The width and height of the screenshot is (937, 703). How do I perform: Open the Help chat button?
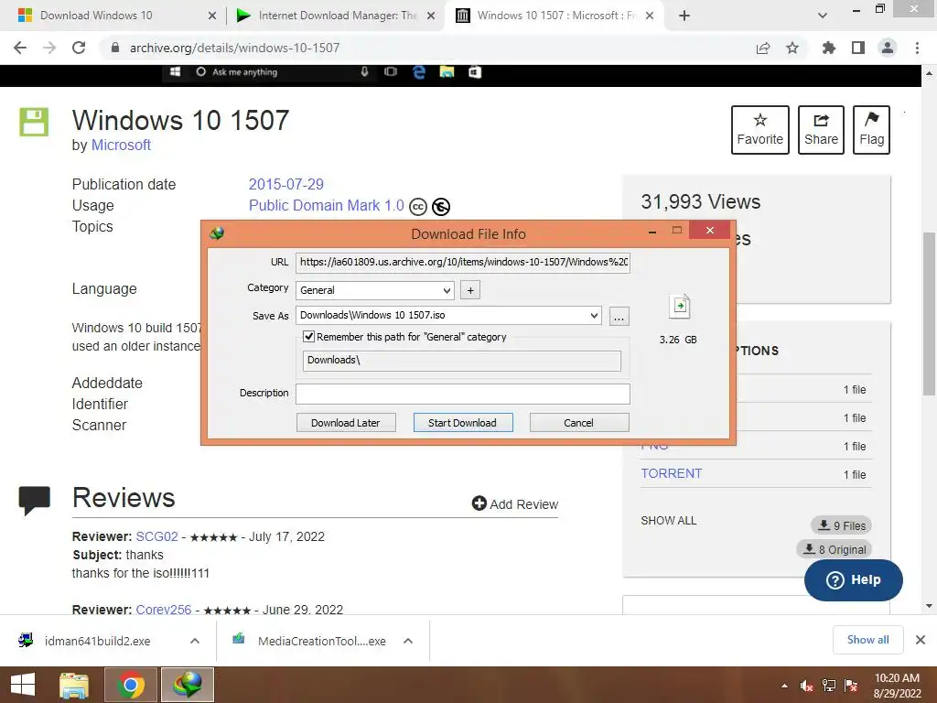[854, 579]
